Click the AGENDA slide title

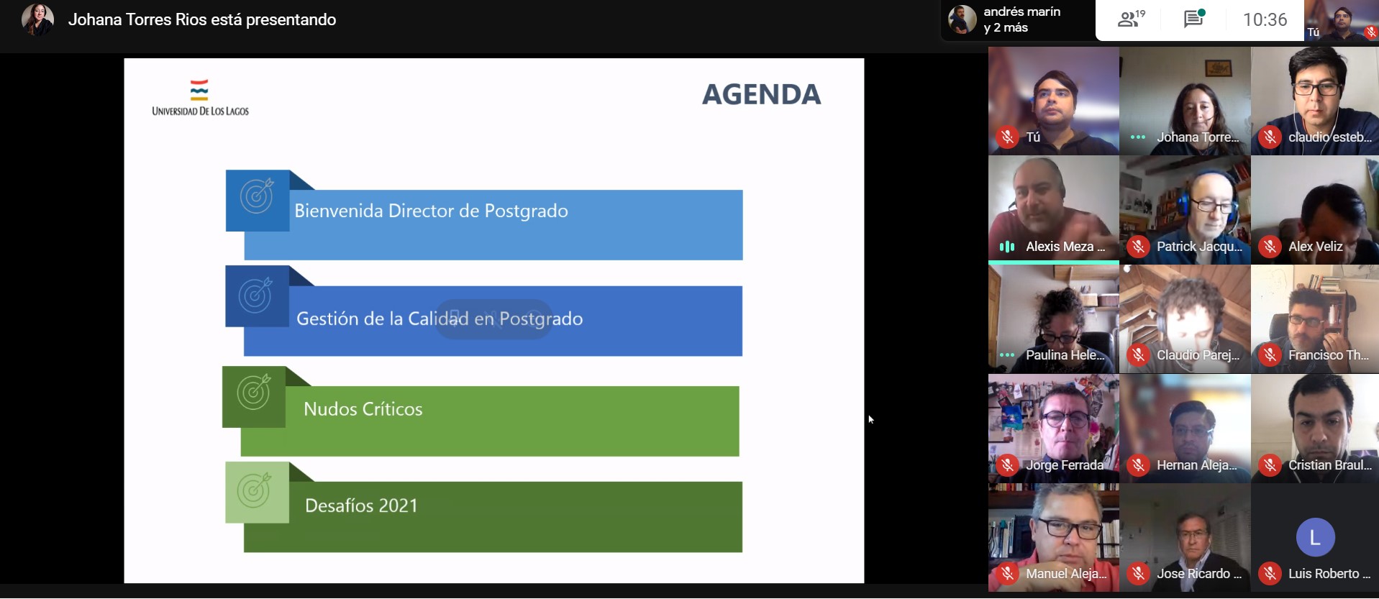[761, 94]
